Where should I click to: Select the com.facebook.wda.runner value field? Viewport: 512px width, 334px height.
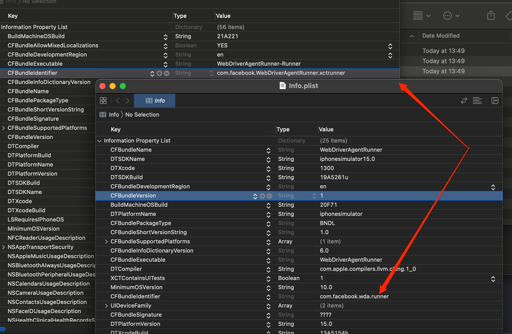[x=354, y=297]
